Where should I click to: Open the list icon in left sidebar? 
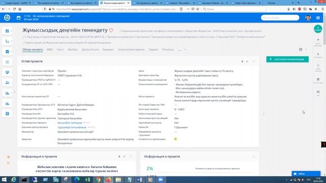pos(7,62)
